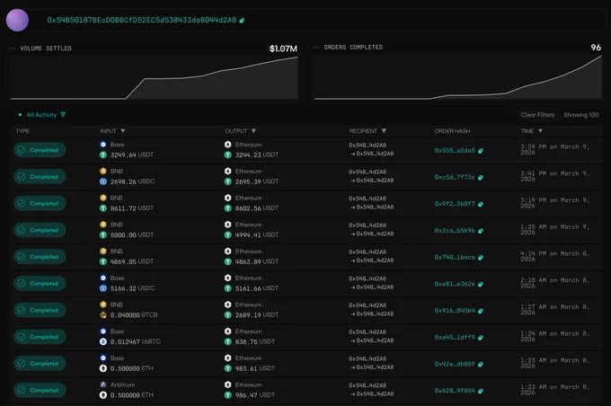The image size is (611, 406).
Task: Click the TYPE column header
Action: coord(22,131)
